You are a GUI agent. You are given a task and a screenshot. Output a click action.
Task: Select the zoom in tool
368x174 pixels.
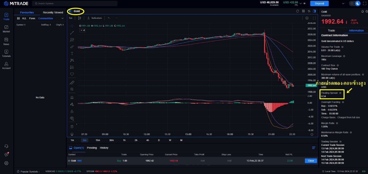[72, 89]
